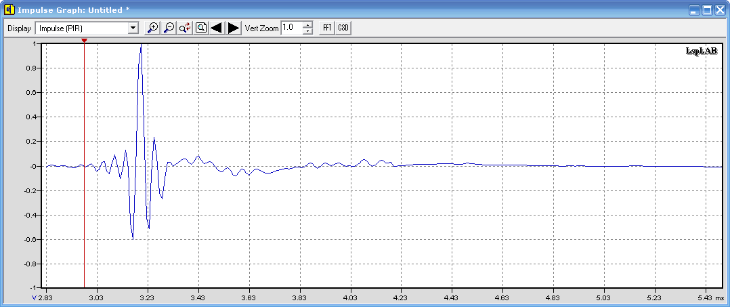This screenshot has height=307, width=730.
Task: Click the 3.23 time axis label
Action: (147, 298)
